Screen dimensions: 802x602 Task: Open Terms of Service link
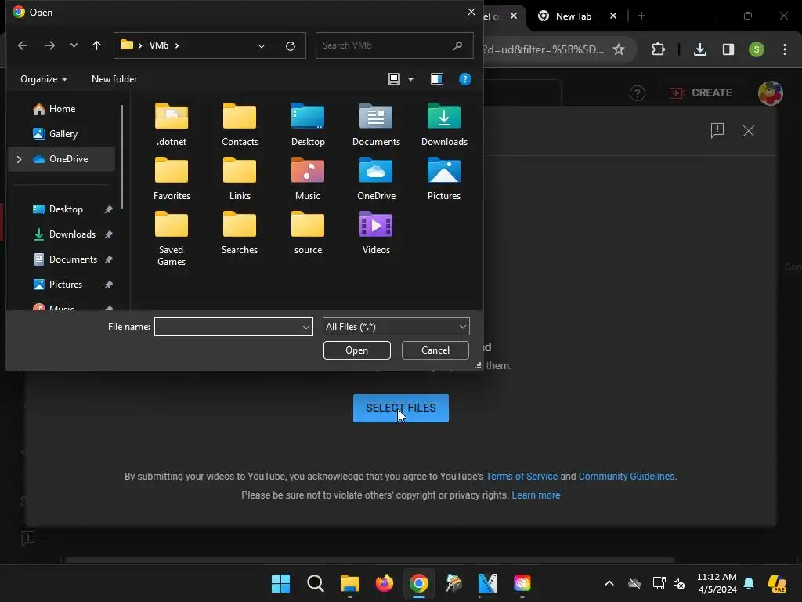point(522,476)
